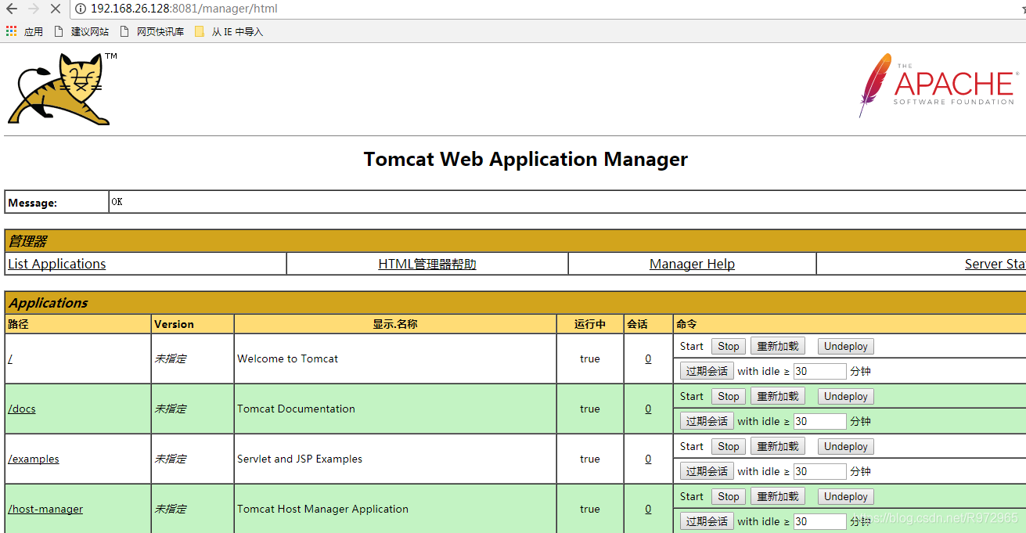The height and width of the screenshot is (533, 1026).
Task: Reload (重新加载) the /docs application
Action: tap(778, 396)
